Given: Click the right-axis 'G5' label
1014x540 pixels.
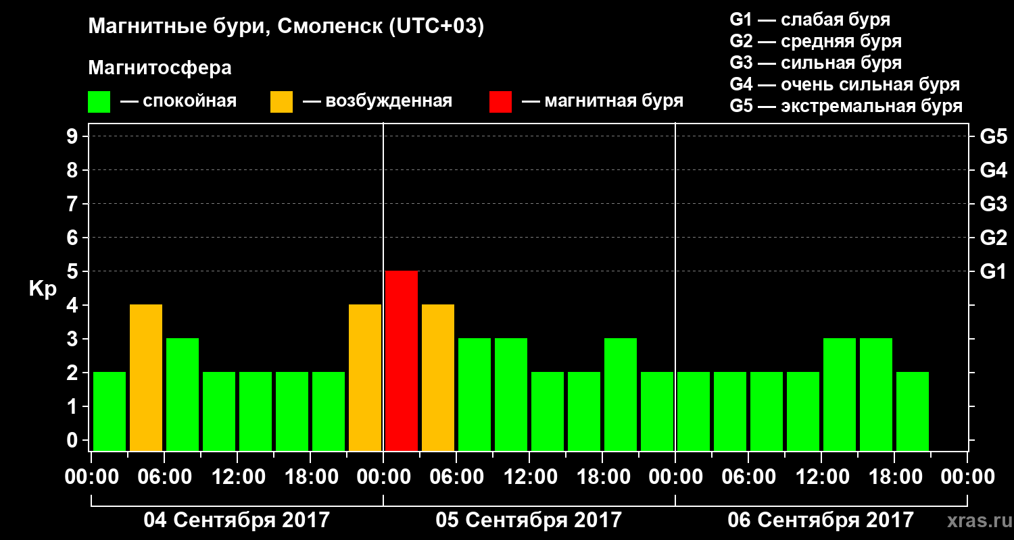Looking at the screenshot, I should pos(994,136).
